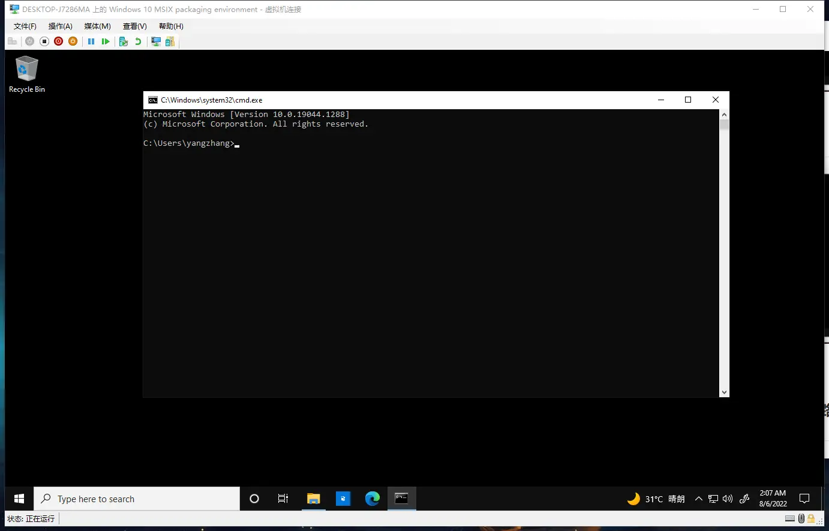
Task: Expand the 查看(V) menu
Action: [134, 26]
